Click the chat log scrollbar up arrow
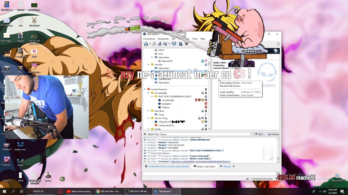 pos(278,139)
